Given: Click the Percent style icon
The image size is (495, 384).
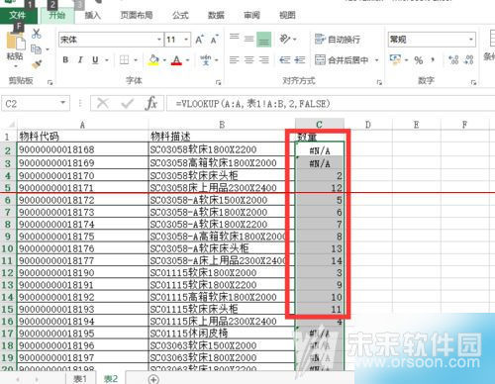Looking at the screenshot, I should (419, 60).
